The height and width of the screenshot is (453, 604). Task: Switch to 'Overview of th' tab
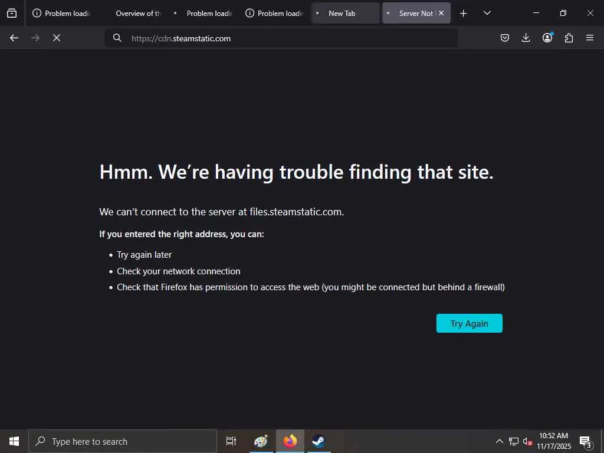tap(133, 13)
